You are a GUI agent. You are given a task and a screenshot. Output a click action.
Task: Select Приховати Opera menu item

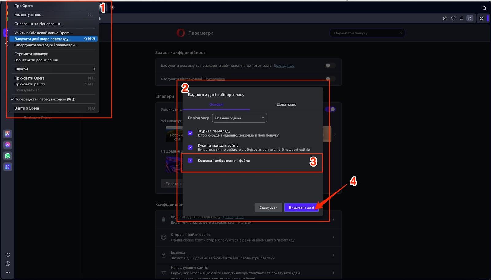pyautogui.click(x=53, y=78)
